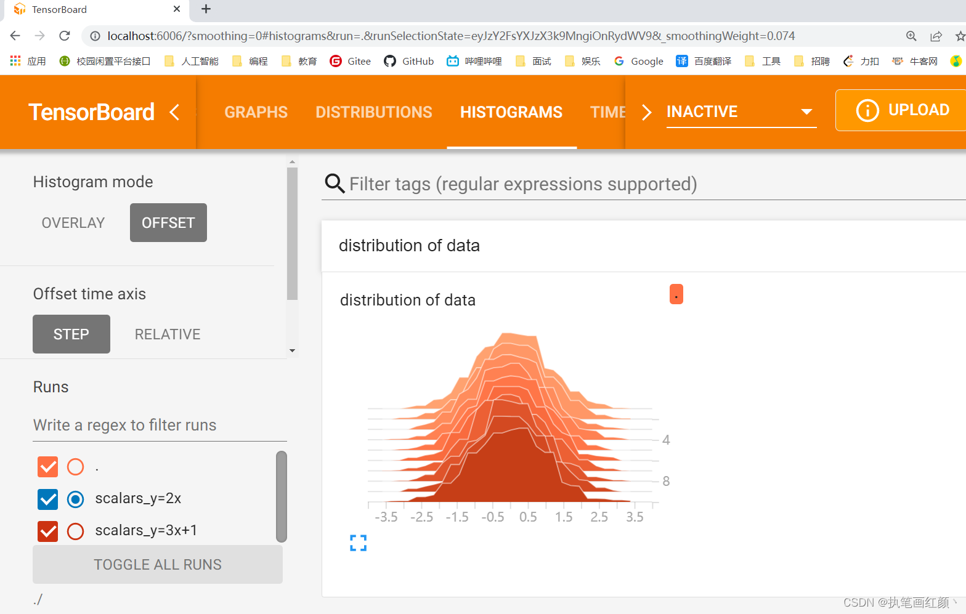966x614 pixels.
Task: Click the sidebar scroll down arrow
Action: [x=292, y=350]
